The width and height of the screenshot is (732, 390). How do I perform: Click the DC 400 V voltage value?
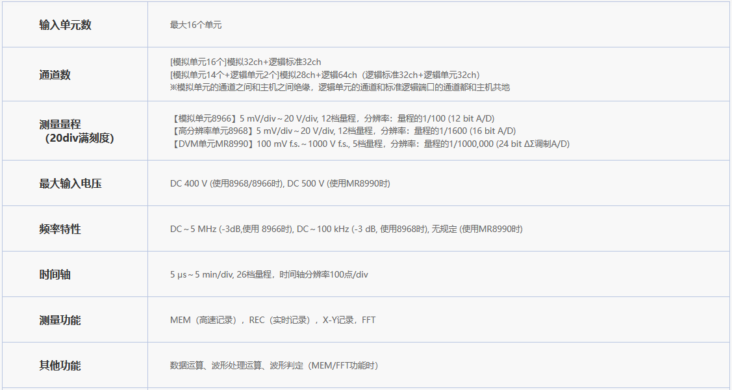pyautogui.click(x=280, y=183)
